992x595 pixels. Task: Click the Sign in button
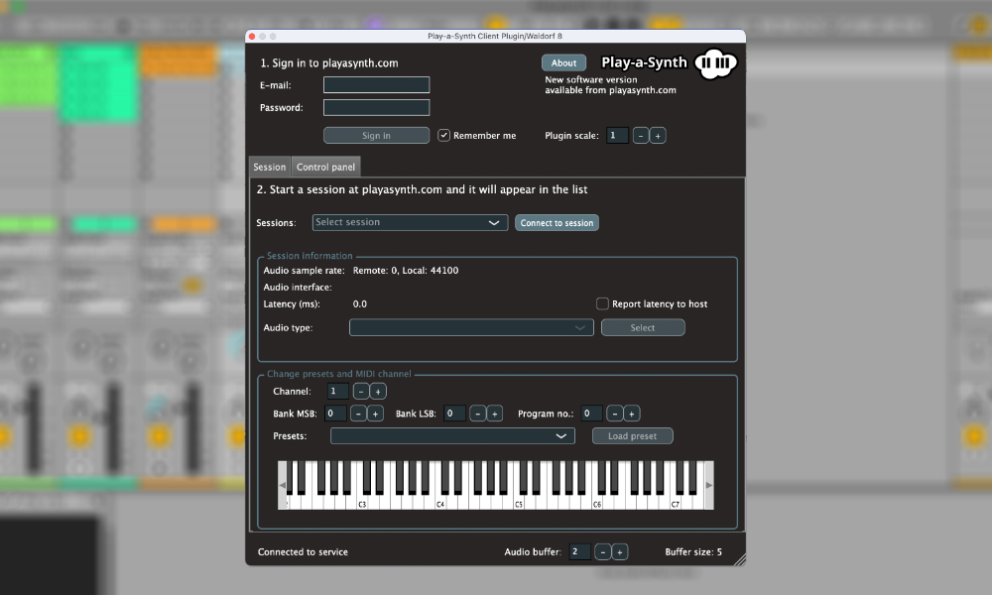point(376,135)
